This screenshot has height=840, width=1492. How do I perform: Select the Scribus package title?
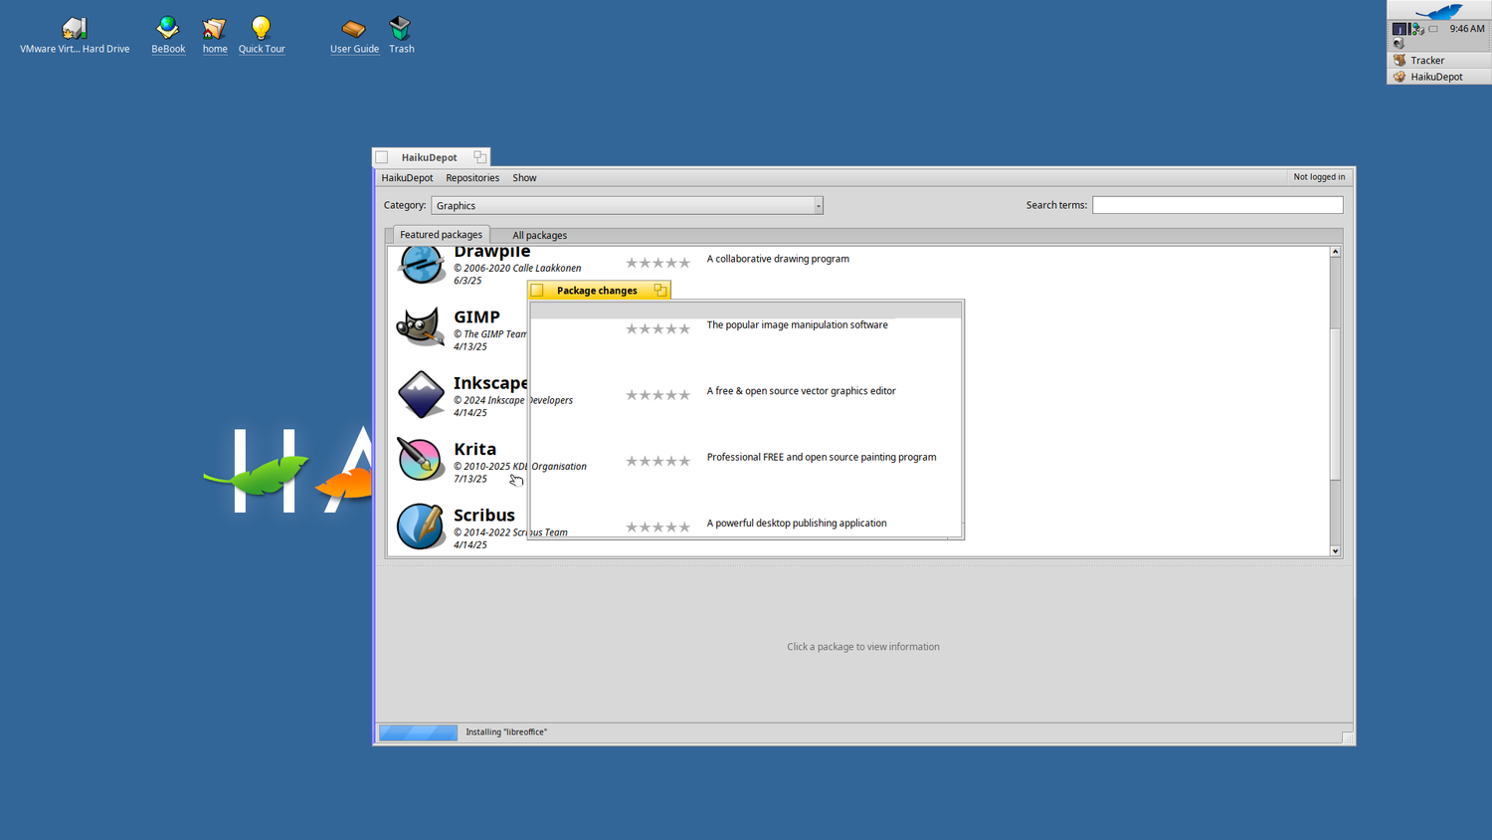pyautogui.click(x=484, y=515)
